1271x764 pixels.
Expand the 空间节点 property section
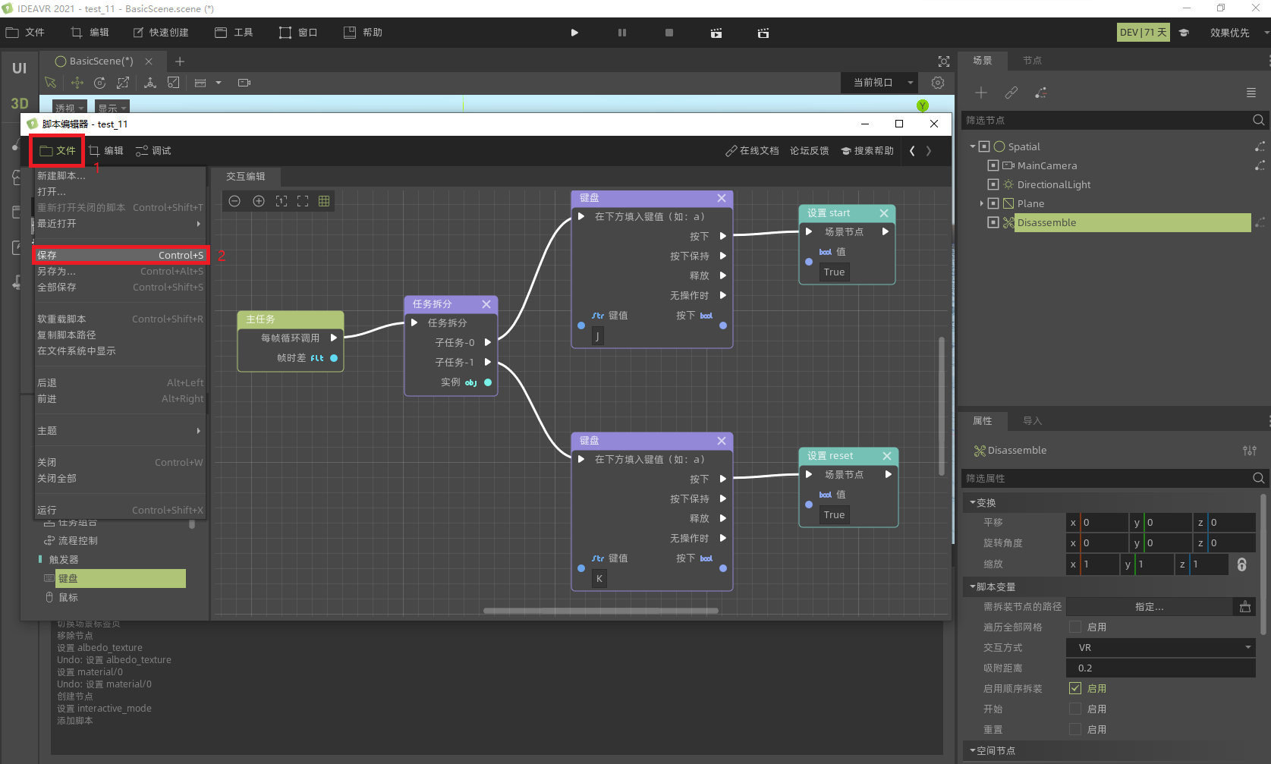pyautogui.click(x=973, y=750)
